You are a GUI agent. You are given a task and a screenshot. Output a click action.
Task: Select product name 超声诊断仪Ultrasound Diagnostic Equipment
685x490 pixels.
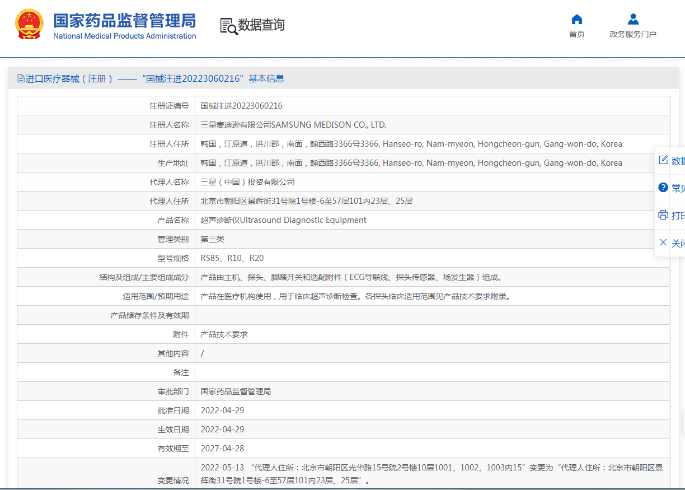pos(284,220)
